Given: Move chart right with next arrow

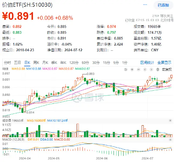Looking at the screenshot, I should (x=151, y=70).
